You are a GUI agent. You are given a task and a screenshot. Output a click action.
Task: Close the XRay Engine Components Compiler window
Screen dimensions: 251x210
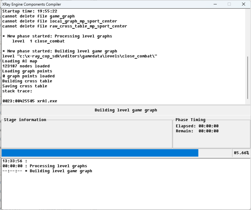[244, 4]
